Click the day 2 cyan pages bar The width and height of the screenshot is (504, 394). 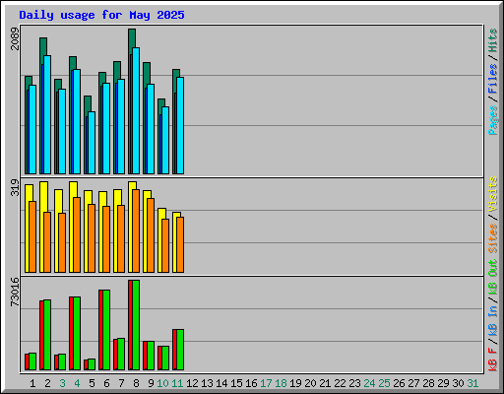coord(47,114)
